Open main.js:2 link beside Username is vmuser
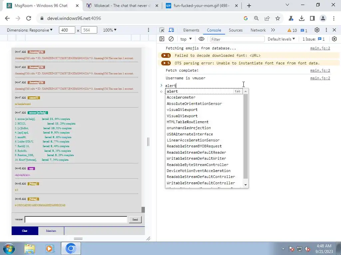341x255 pixels. (320, 78)
